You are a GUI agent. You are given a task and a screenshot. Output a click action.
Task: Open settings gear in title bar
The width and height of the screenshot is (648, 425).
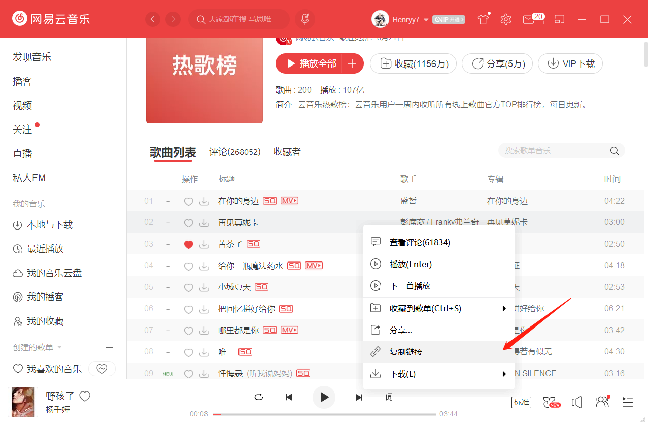point(505,19)
